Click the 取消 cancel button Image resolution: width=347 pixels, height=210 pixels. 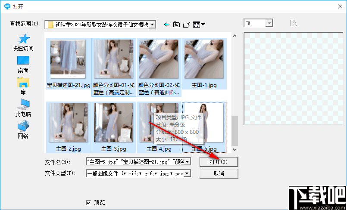(219, 173)
